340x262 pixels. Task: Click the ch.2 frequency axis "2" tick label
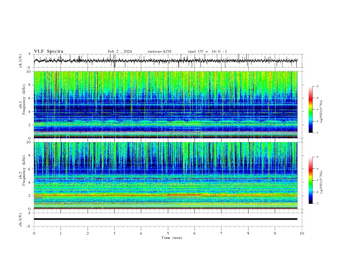pyautogui.click(x=30, y=196)
